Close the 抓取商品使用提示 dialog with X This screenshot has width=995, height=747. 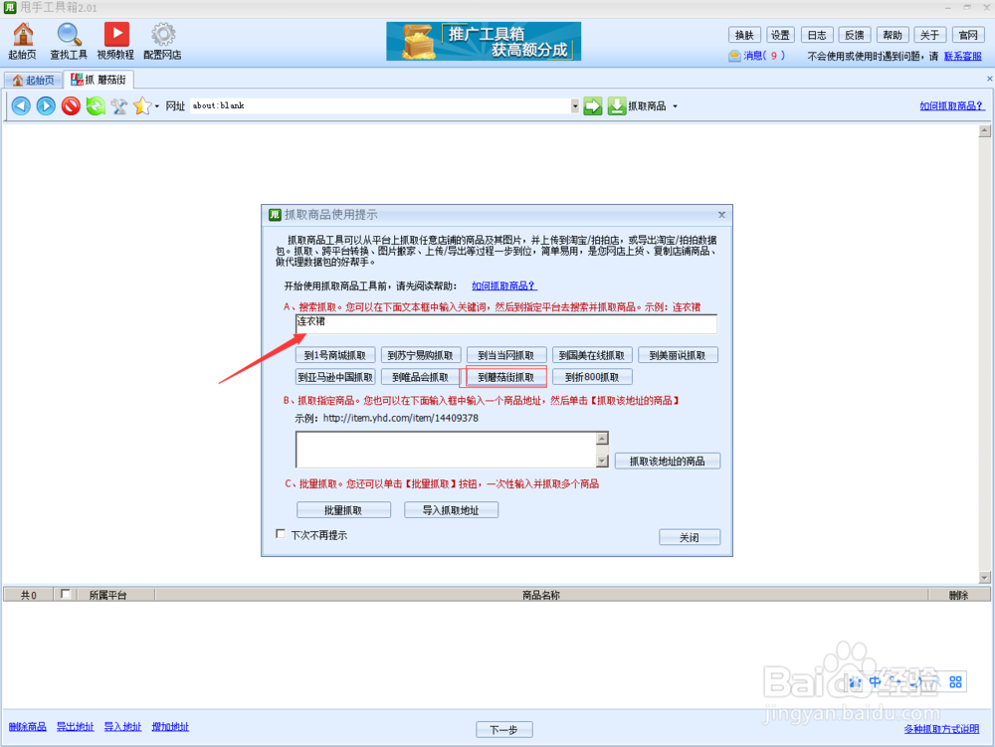click(721, 215)
